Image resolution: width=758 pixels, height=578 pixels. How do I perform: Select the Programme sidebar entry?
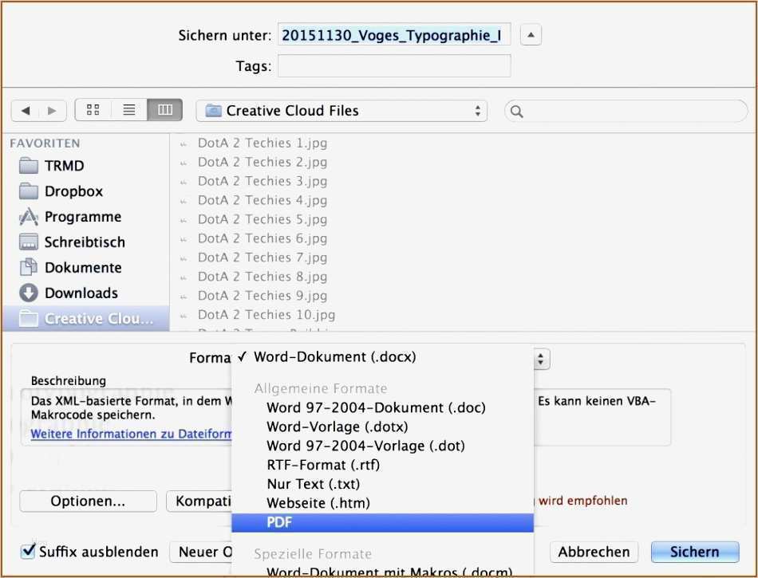(x=71, y=216)
